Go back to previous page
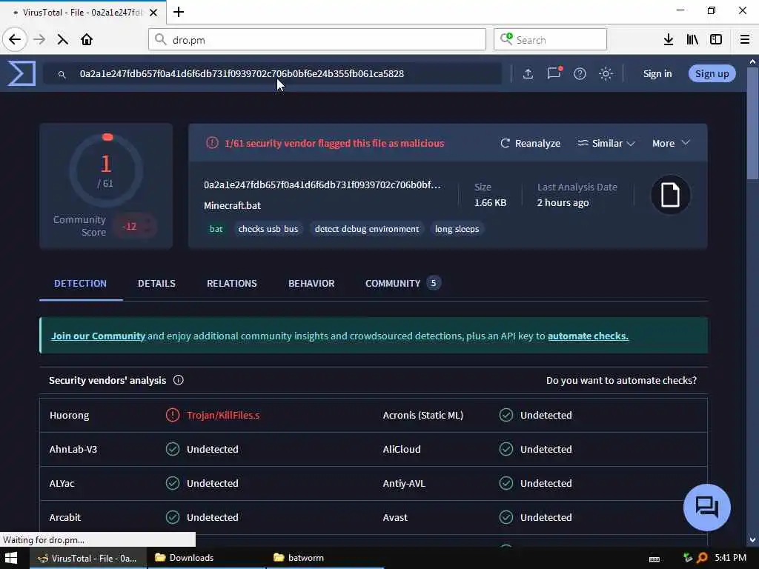The height and width of the screenshot is (569, 759). click(15, 40)
